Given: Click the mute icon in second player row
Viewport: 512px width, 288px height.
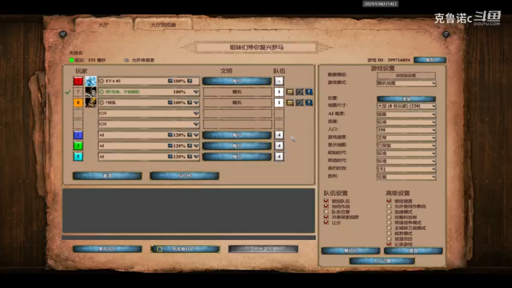Looking at the screenshot, I should tap(300, 92).
